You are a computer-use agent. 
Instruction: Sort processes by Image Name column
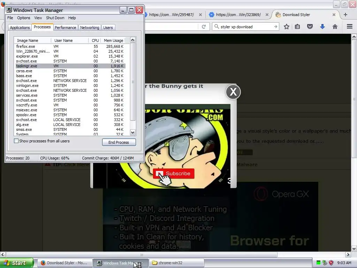click(x=32, y=40)
